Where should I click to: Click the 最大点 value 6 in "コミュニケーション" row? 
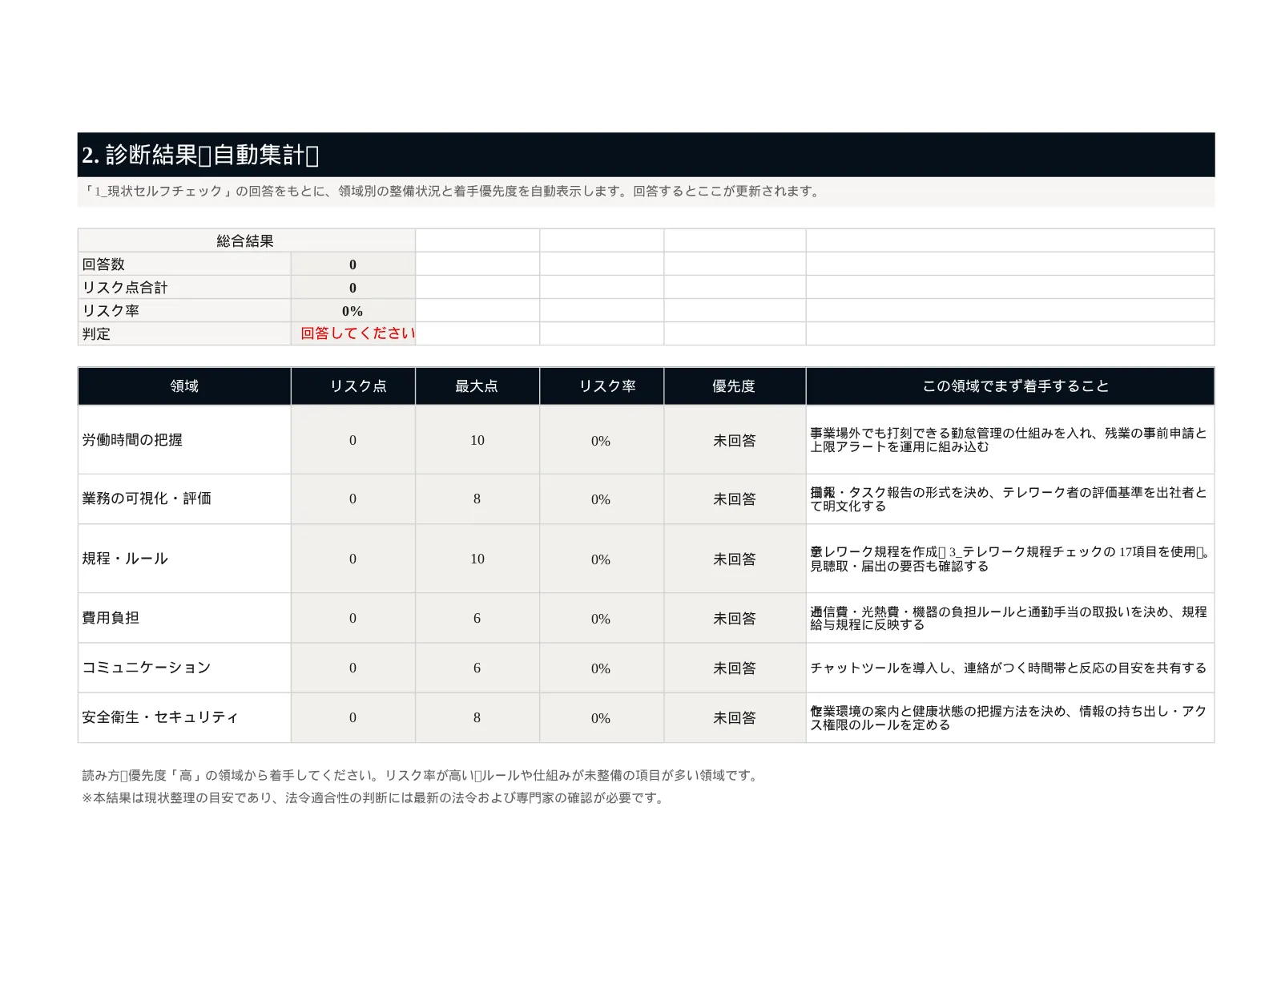click(477, 668)
